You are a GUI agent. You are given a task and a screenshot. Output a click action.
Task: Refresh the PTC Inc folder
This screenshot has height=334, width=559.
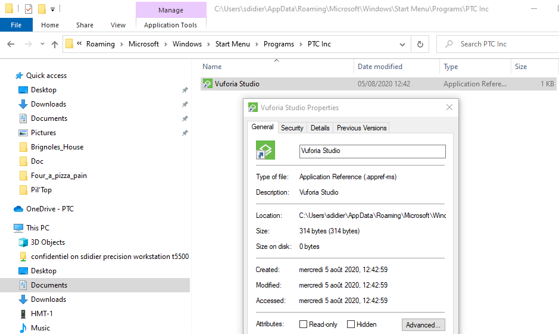[420, 44]
